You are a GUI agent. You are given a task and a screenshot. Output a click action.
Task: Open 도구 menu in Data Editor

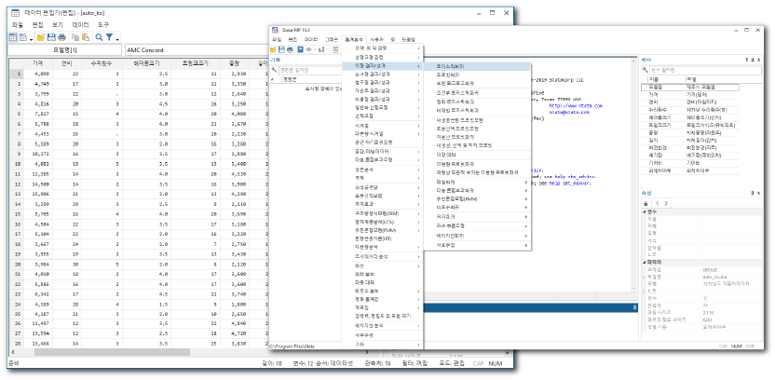pos(103,24)
